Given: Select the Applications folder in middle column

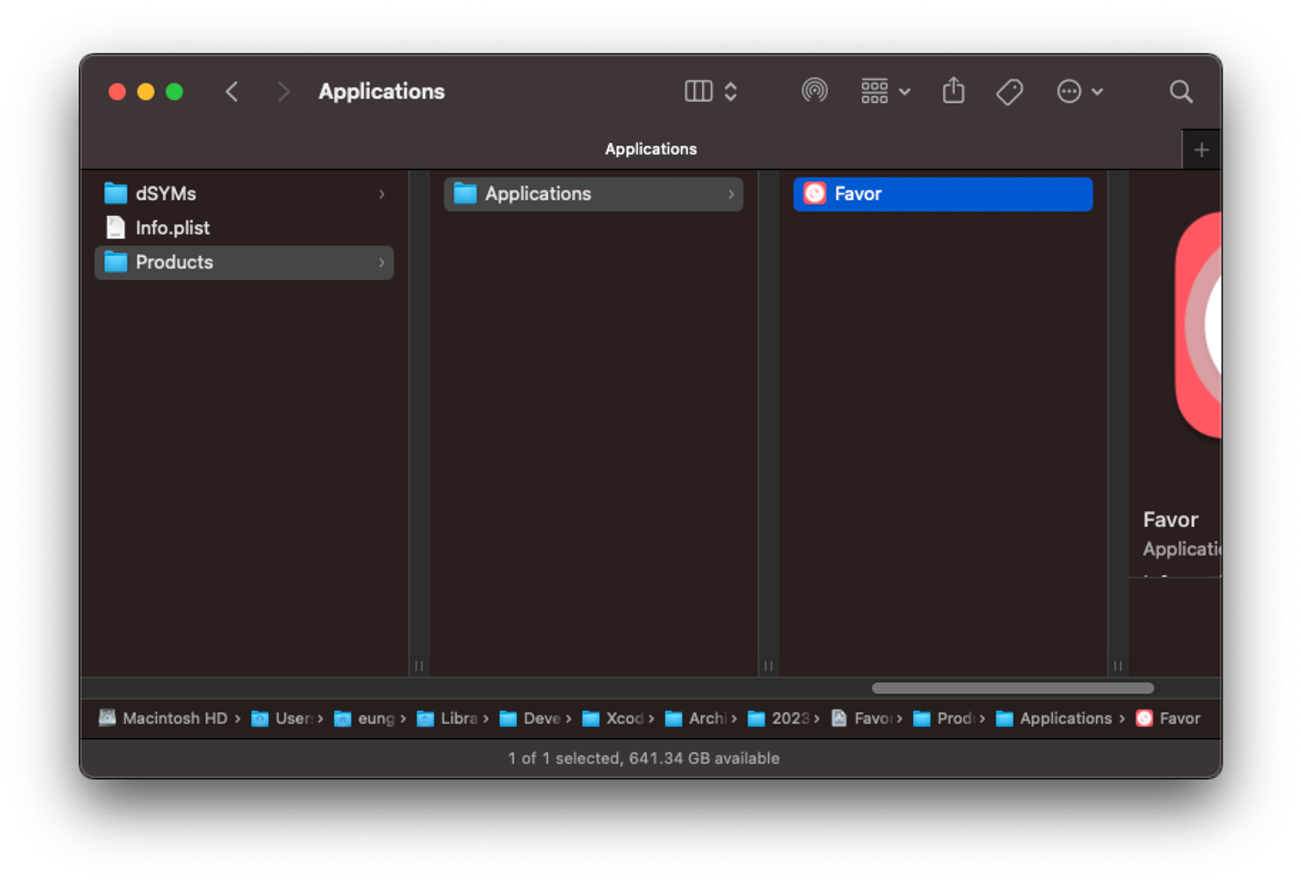Looking at the screenshot, I should point(538,194).
